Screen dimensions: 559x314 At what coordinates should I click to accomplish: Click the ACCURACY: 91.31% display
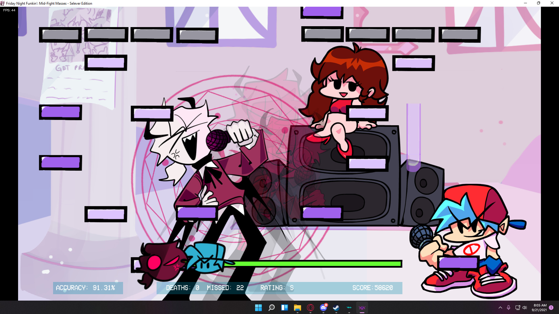86,288
